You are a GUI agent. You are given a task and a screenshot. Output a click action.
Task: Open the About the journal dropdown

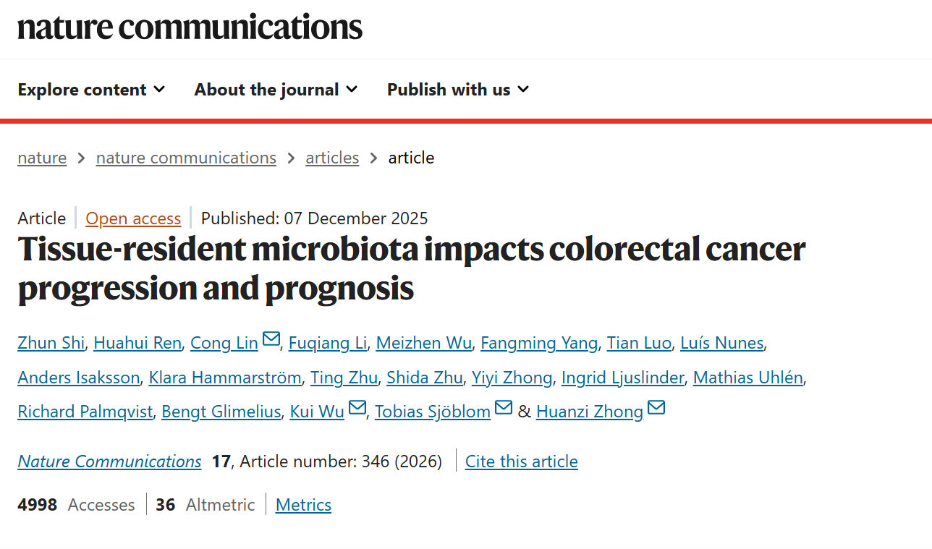[x=276, y=90]
